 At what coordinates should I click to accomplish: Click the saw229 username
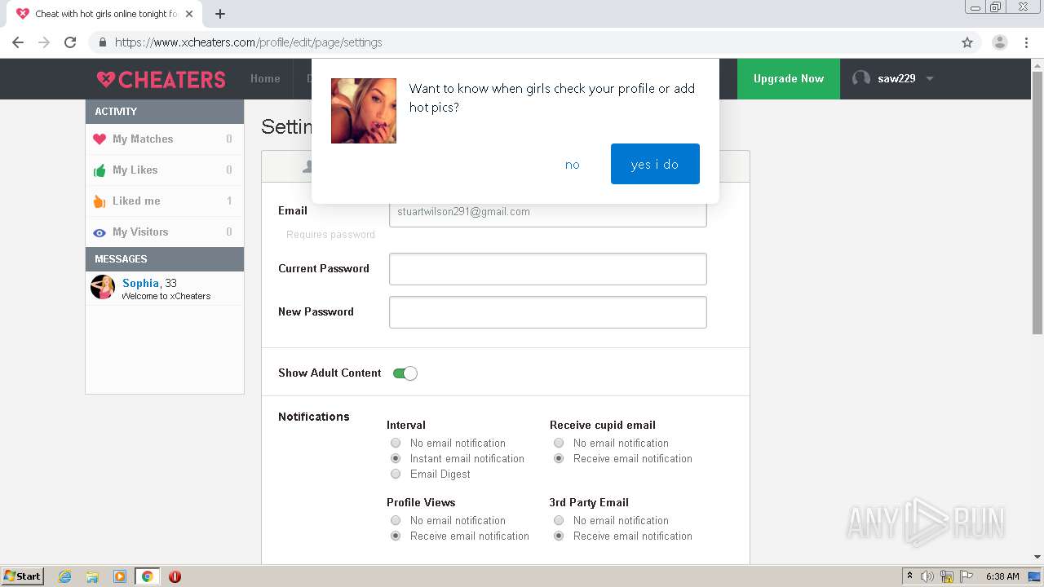[x=896, y=79]
